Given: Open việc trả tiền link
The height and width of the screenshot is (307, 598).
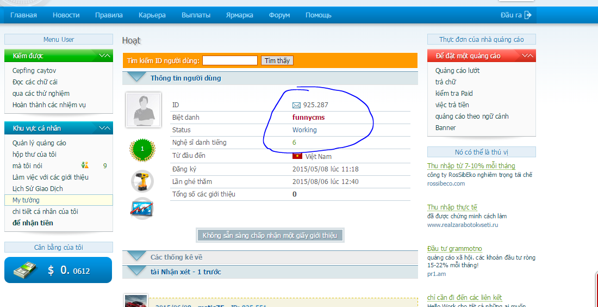Looking at the screenshot, I should [452, 105].
